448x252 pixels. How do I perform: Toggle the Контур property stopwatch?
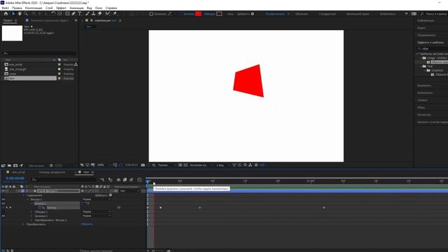pos(40,208)
